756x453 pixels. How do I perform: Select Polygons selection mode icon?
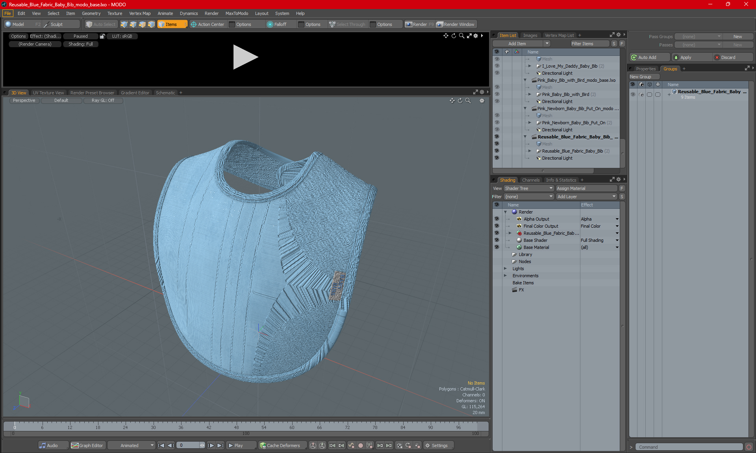pyautogui.click(x=142, y=24)
